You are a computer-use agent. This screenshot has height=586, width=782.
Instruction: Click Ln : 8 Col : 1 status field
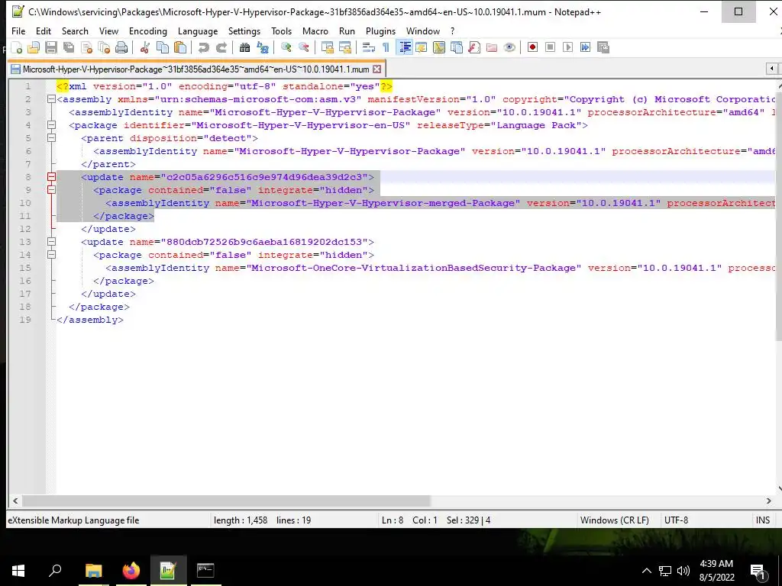click(409, 520)
